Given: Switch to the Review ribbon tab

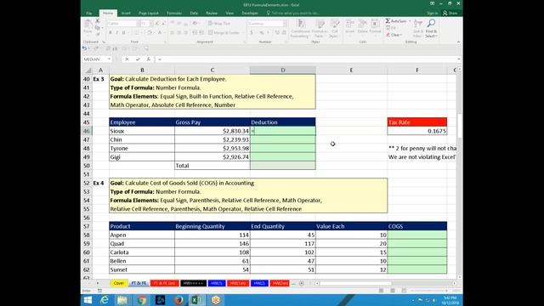Looking at the screenshot, I should (x=212, y=14).
